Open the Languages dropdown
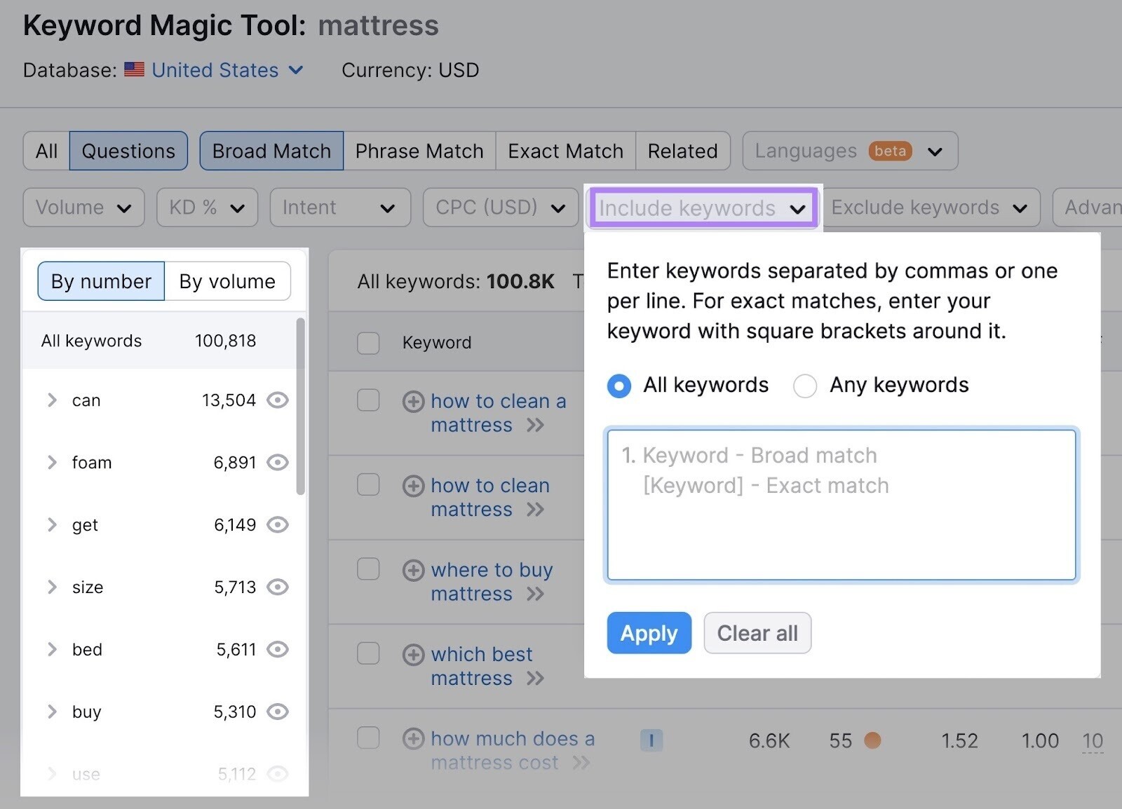Screen dimensions: 1122x809 pyautogui.click(x=850, y=151)
